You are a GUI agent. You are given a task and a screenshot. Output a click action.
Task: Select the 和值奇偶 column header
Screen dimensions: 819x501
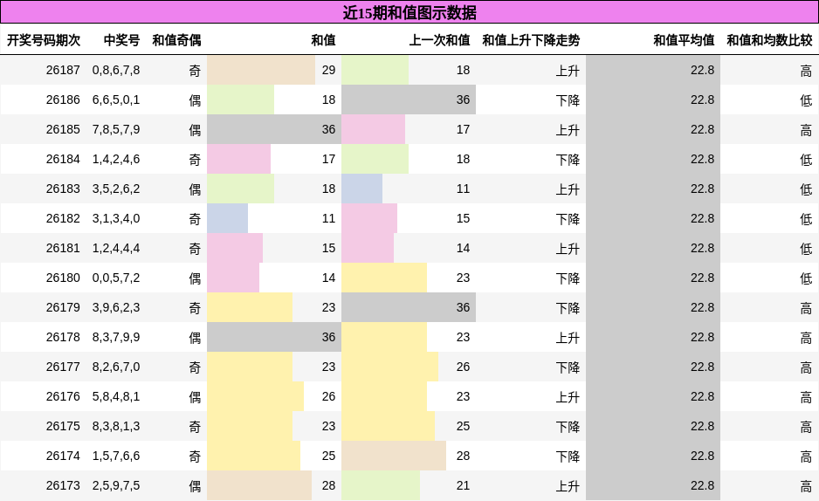tap(176, 40)
